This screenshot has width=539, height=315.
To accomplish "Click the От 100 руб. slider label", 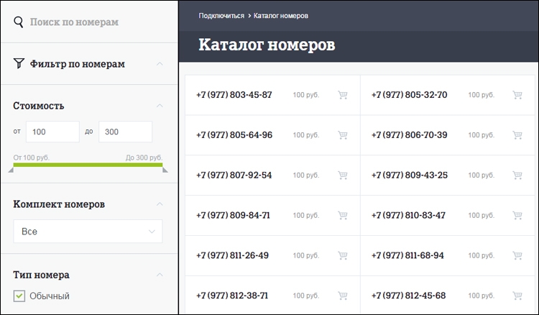I will pos(32,157).
